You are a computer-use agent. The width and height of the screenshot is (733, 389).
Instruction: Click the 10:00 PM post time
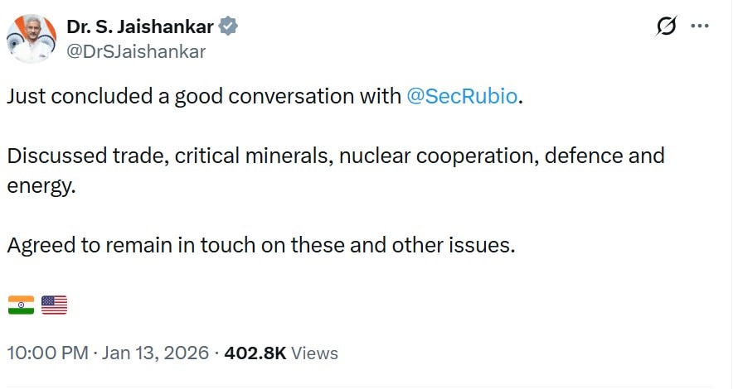(47, 353)
